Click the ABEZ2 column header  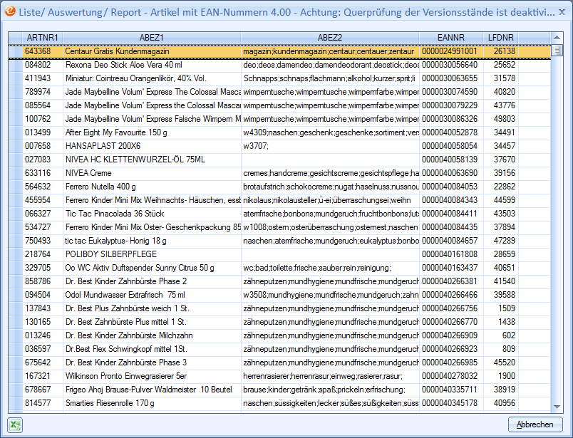click(329, 37)
